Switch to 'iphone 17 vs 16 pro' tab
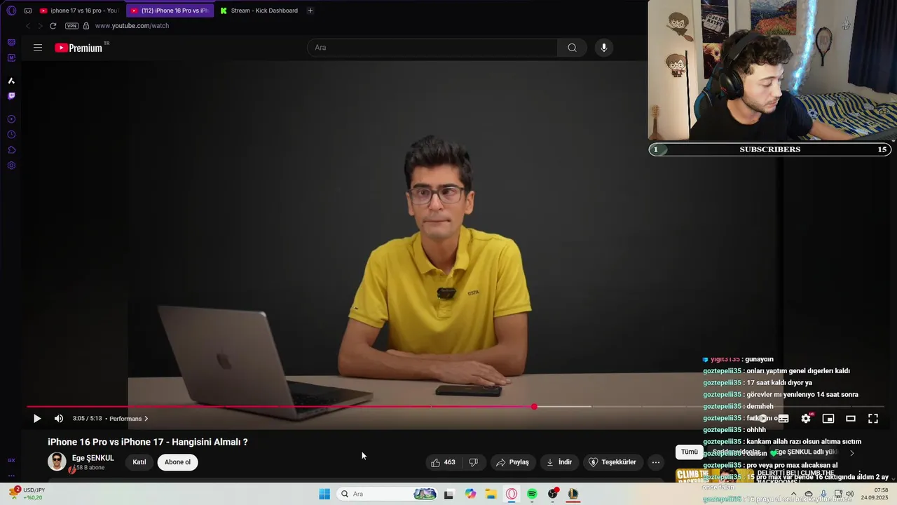 click(79, 11)
